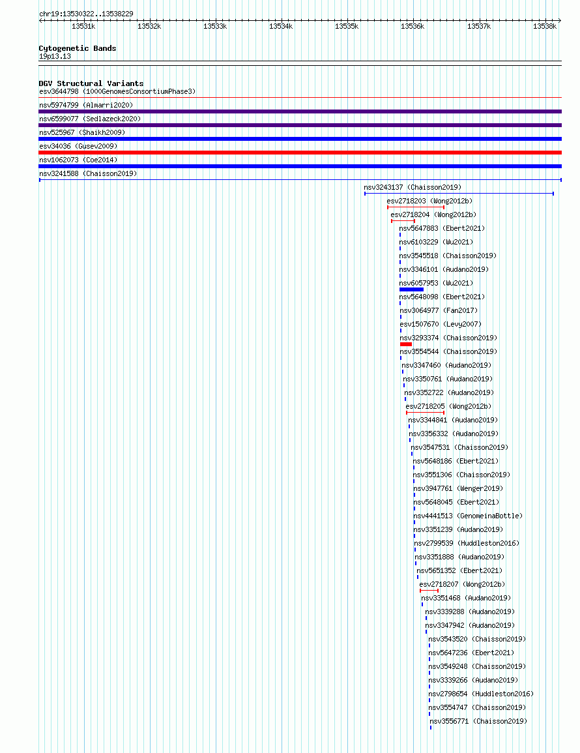The image size is (580, 753).
Task: Click the 13536k ruler tick label
Action: [x=413, y=27]
